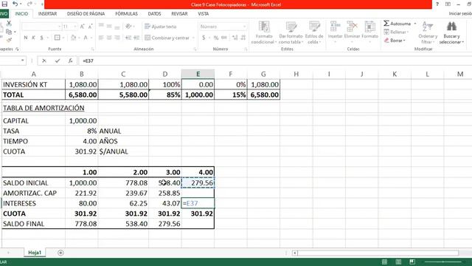Viewport: 472px width, 266px height.
Task: Open the INSERTAR ribbon tab
Action: 47,14
